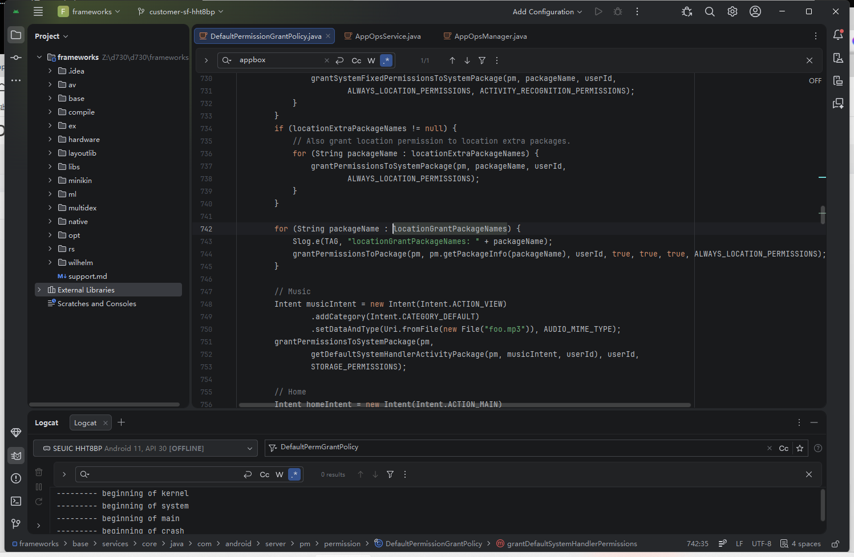This screenshot has height=557, width=854.
Task: Open the Project tool window icon
Action: click(16, 35)
